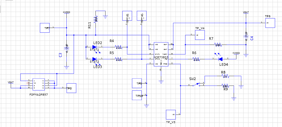This screenshot has width=282, height=127.
Task: Select the TP_V3 test point
Action: click(171, 115)
